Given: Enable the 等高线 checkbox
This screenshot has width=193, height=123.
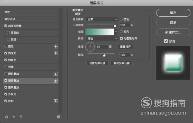Looking at the screenshot, I should coord(8,33).
